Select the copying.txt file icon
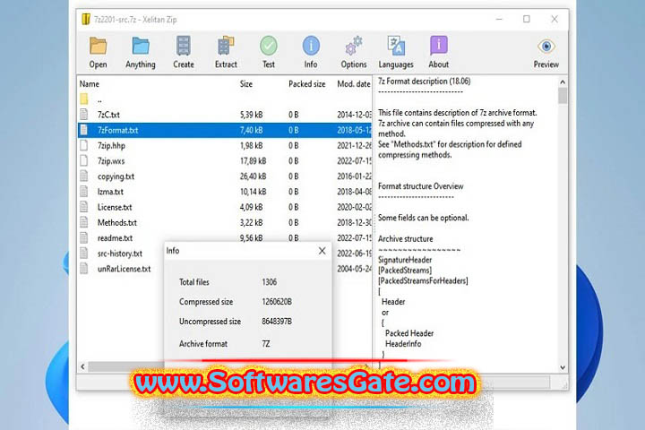 click(84, 176)
